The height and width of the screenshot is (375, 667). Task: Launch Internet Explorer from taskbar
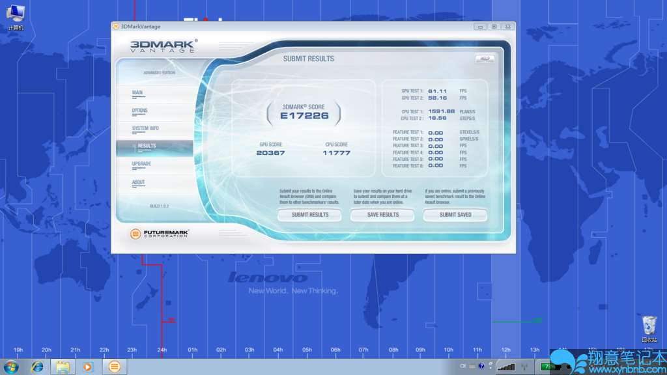click(37, 367)
